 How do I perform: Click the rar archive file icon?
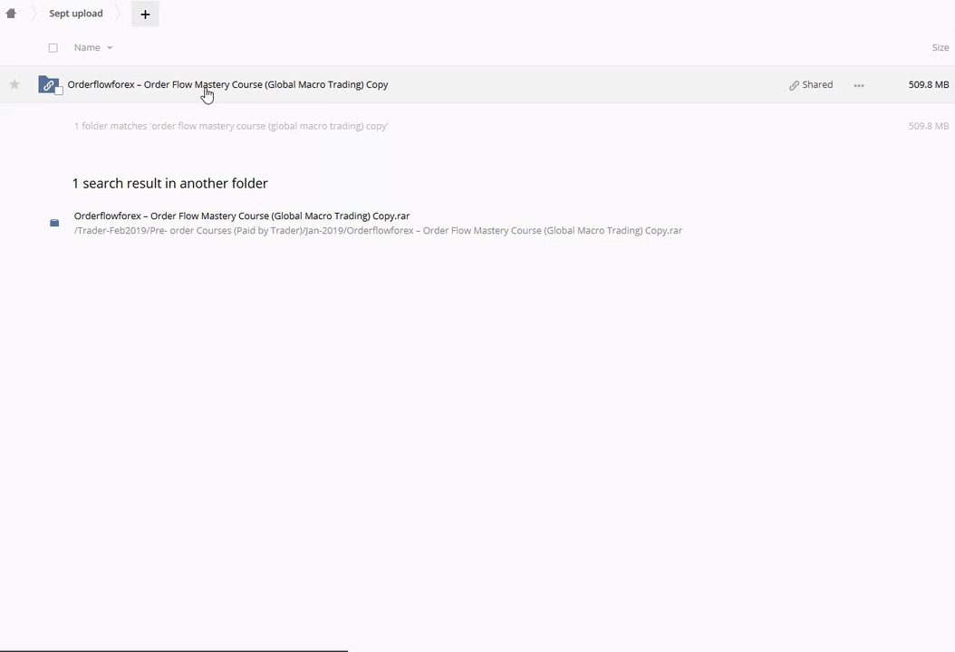[x=54, y=223]
